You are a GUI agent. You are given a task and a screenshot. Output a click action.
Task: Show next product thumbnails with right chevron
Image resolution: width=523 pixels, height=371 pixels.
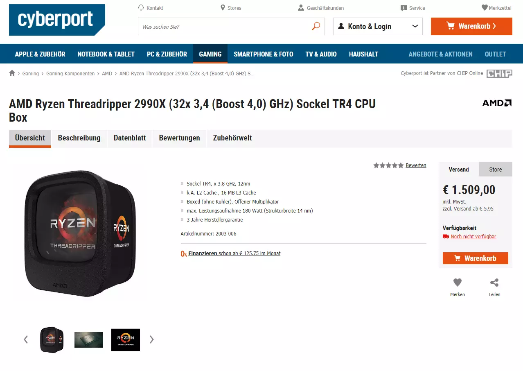tap(152, 339)
